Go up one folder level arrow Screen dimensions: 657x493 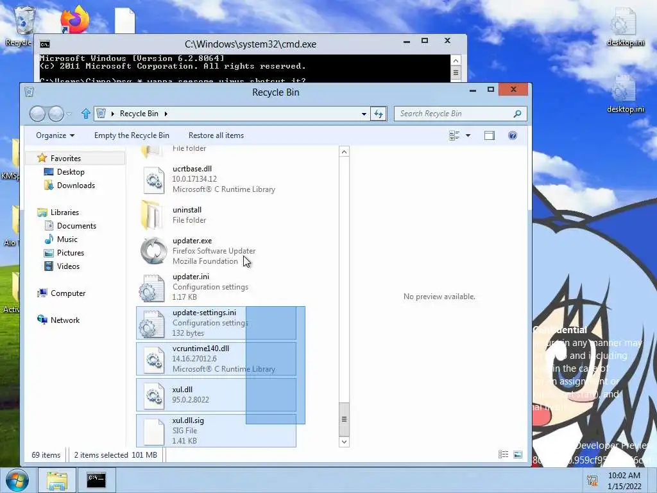click(x=86, y=114)
